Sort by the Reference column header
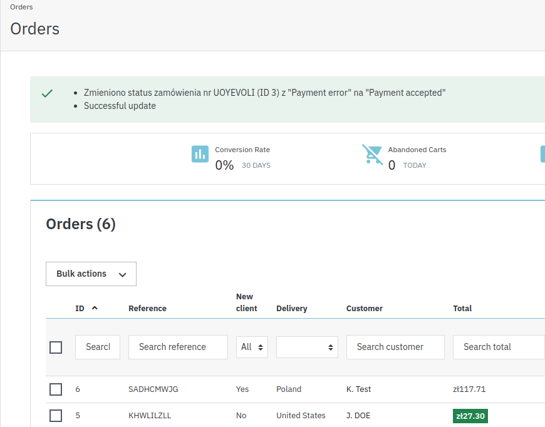This screenshot has height=427, width=545. pyautogui.click(x=147, y=308)
